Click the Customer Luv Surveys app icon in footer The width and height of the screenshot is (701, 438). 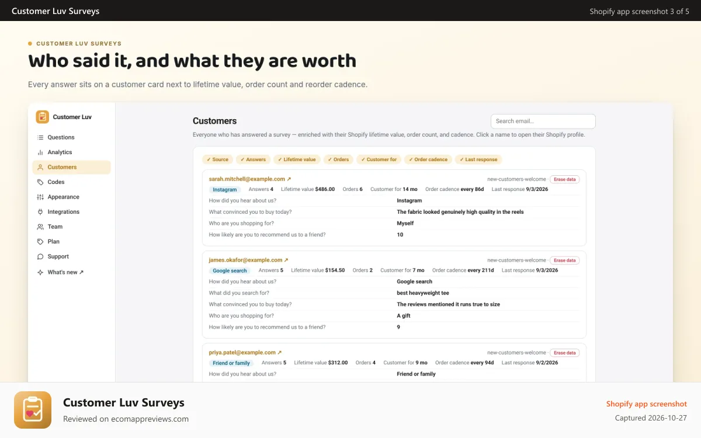(33, 410)
